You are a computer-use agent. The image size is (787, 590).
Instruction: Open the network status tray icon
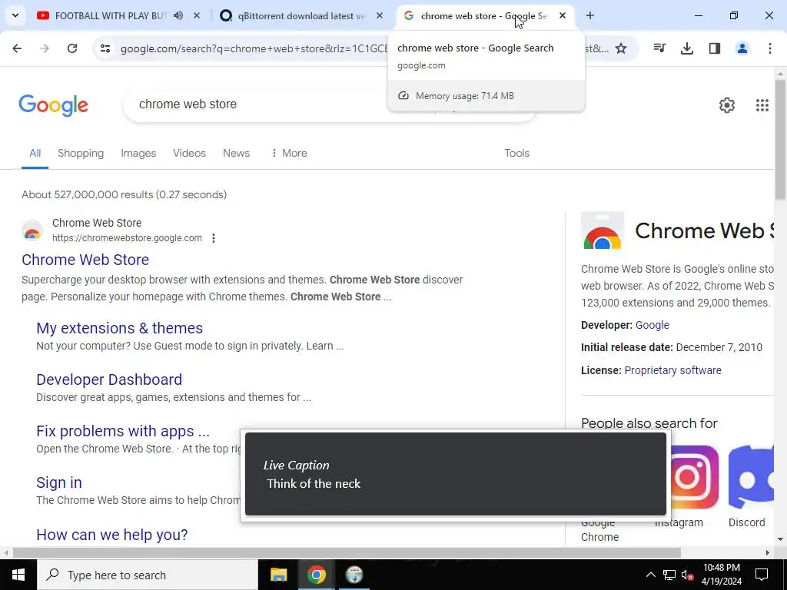click(669, 575)
